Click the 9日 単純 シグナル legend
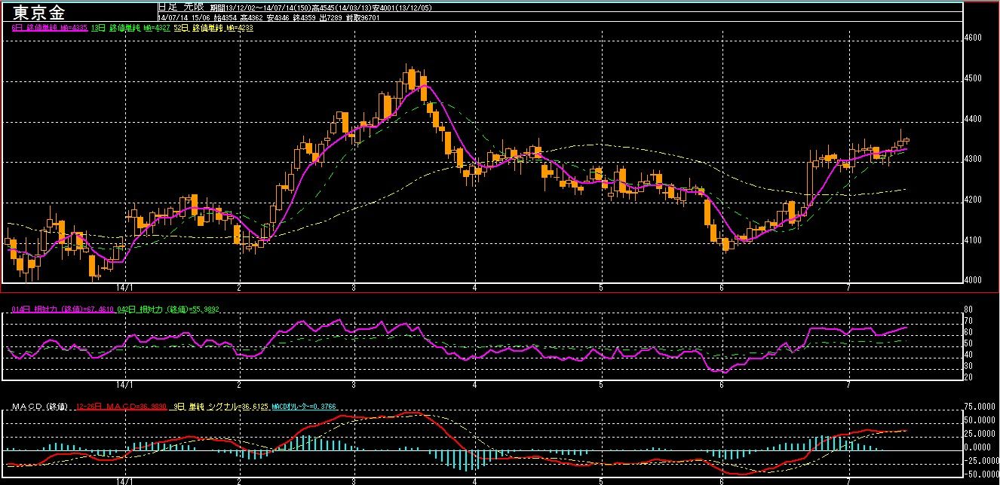This screenshot has height=485, width=1000. tap(220, 407)
